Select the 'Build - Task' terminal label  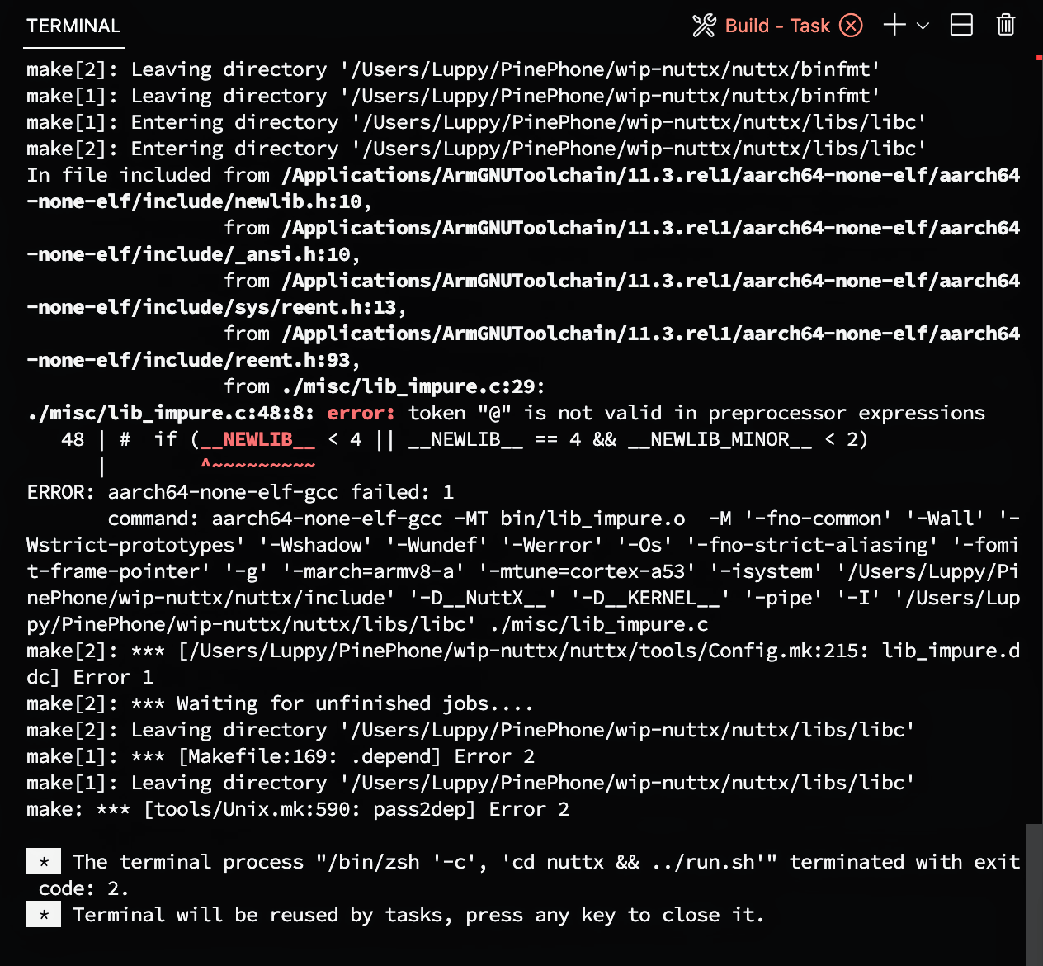pos(776,26)
